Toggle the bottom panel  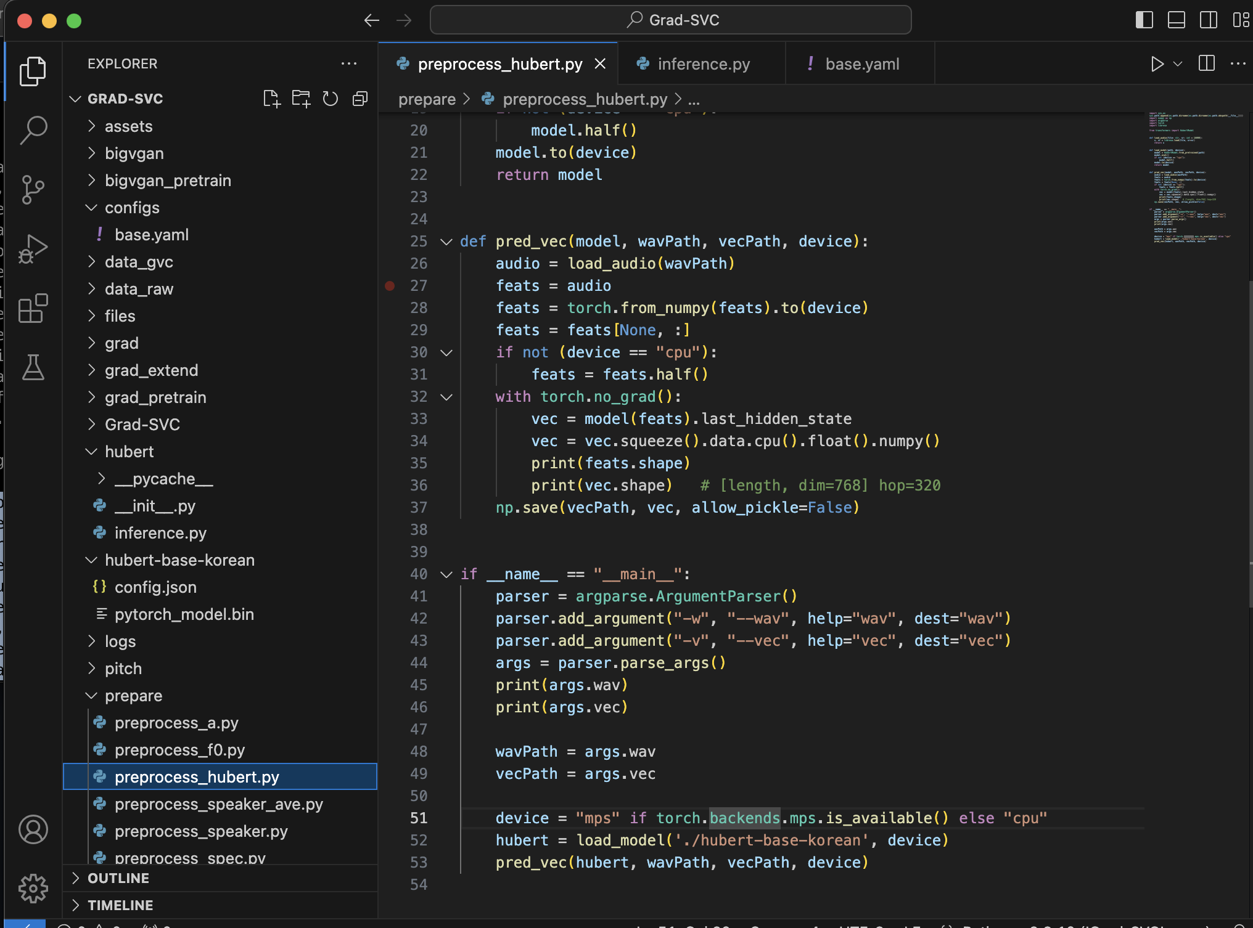[x=1177, y=20]
